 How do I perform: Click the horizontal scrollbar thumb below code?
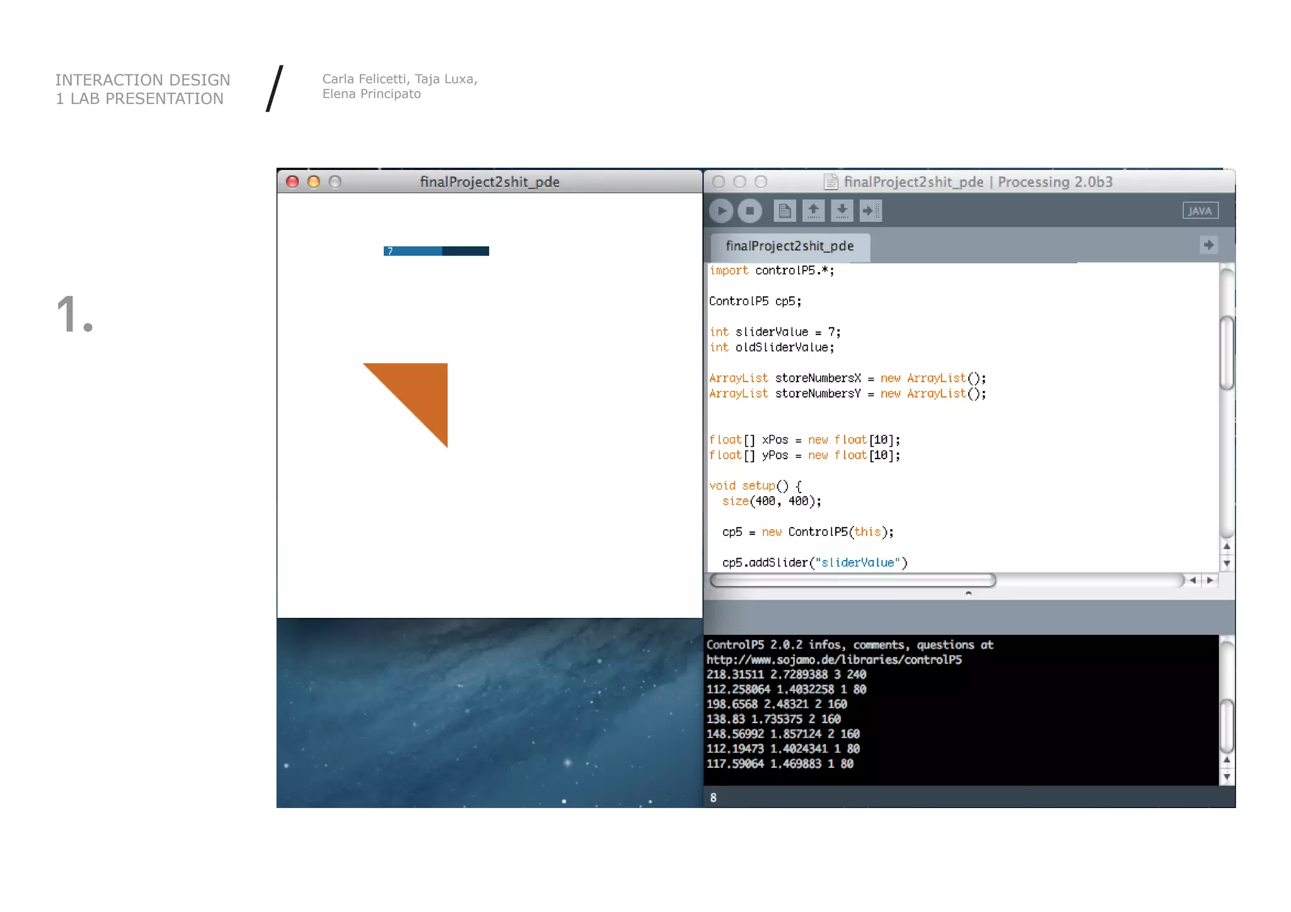click(852, 580)
